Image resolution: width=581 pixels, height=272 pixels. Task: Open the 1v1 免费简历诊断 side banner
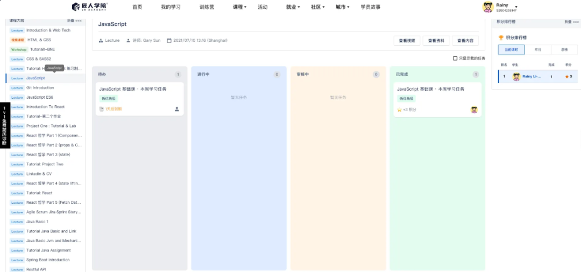4,126
